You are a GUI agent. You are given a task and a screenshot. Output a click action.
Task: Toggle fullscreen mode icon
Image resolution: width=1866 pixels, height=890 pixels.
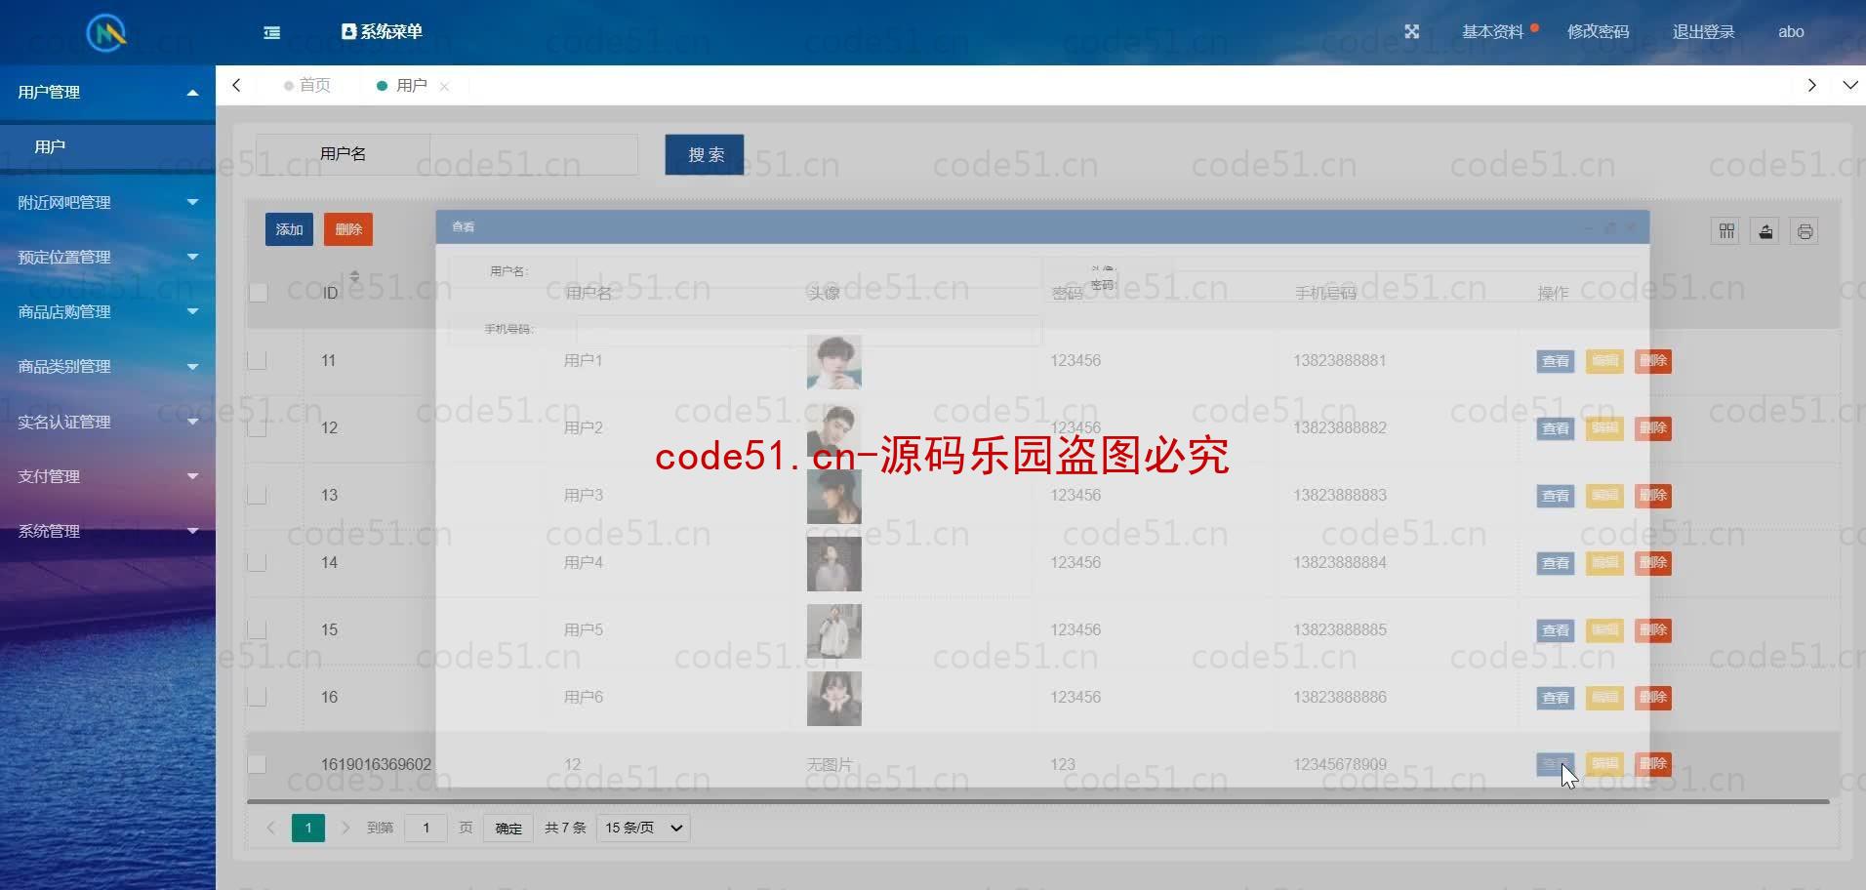click(x=1411, y=31)
